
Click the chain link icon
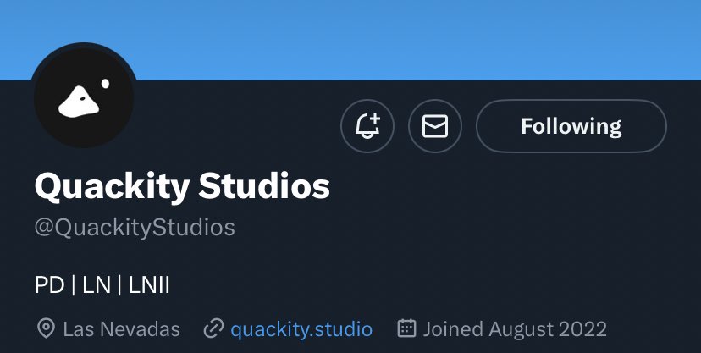(213, 329)
